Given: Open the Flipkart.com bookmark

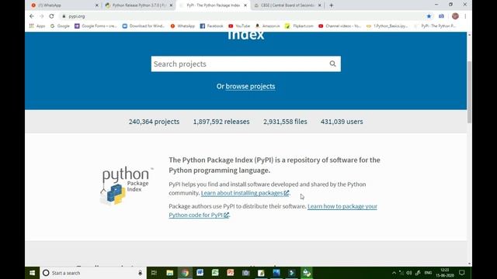Looking at the screenshot, I should point(299,26).
